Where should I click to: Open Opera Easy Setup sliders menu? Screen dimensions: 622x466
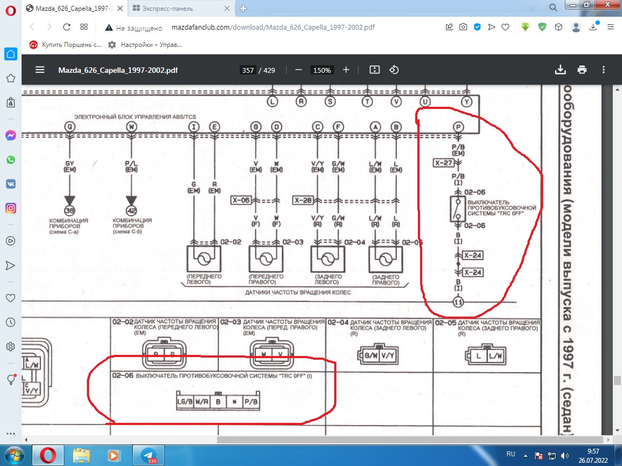pos(611,27)
